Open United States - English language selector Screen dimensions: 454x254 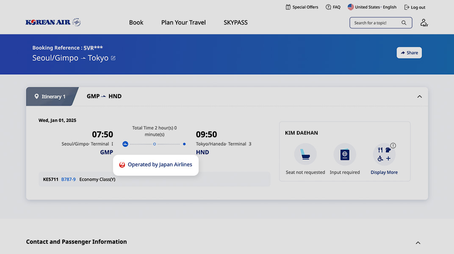372,7
